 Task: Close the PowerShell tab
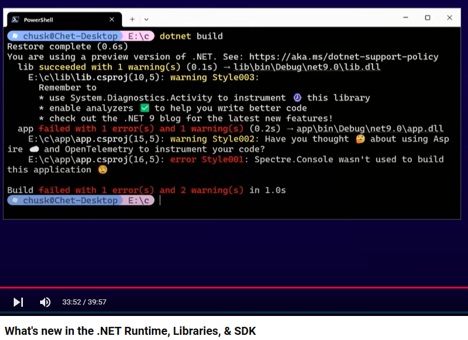[112, 19]
